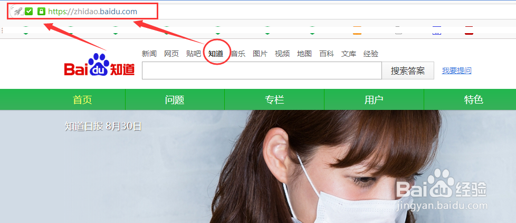Go to 百科 from top navigation
The width and height of the screenshot is (516, 223).
tap(327, 54)
